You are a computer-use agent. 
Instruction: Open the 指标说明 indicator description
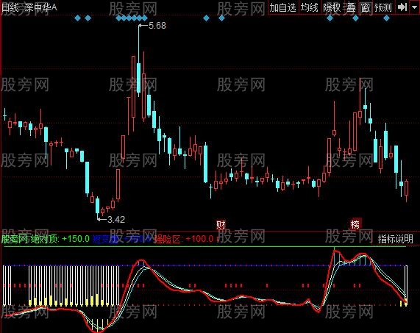coord(395,239)
